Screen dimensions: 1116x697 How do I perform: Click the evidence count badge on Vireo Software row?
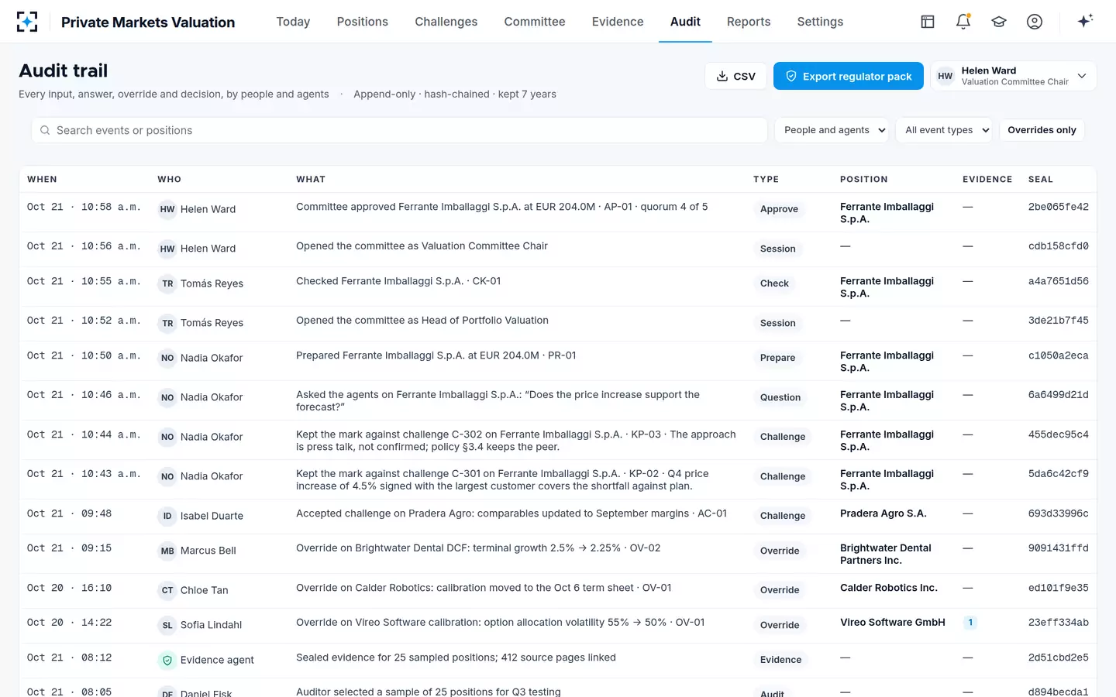click(970, 622)
